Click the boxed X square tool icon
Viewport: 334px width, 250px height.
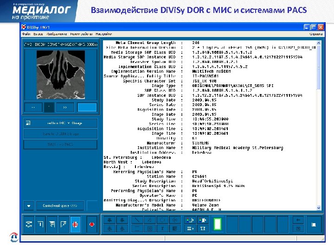150,229
